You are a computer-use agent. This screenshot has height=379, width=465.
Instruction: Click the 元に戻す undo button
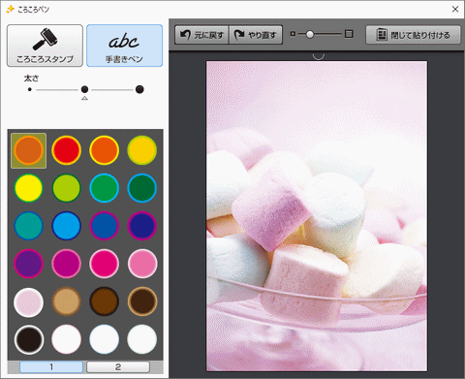[201, 35]
